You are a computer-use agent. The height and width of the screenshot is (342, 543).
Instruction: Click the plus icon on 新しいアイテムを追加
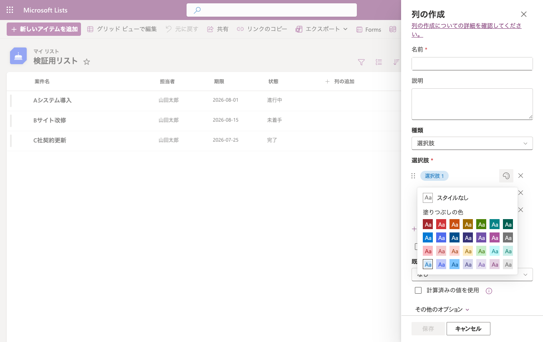pos(14,29)
